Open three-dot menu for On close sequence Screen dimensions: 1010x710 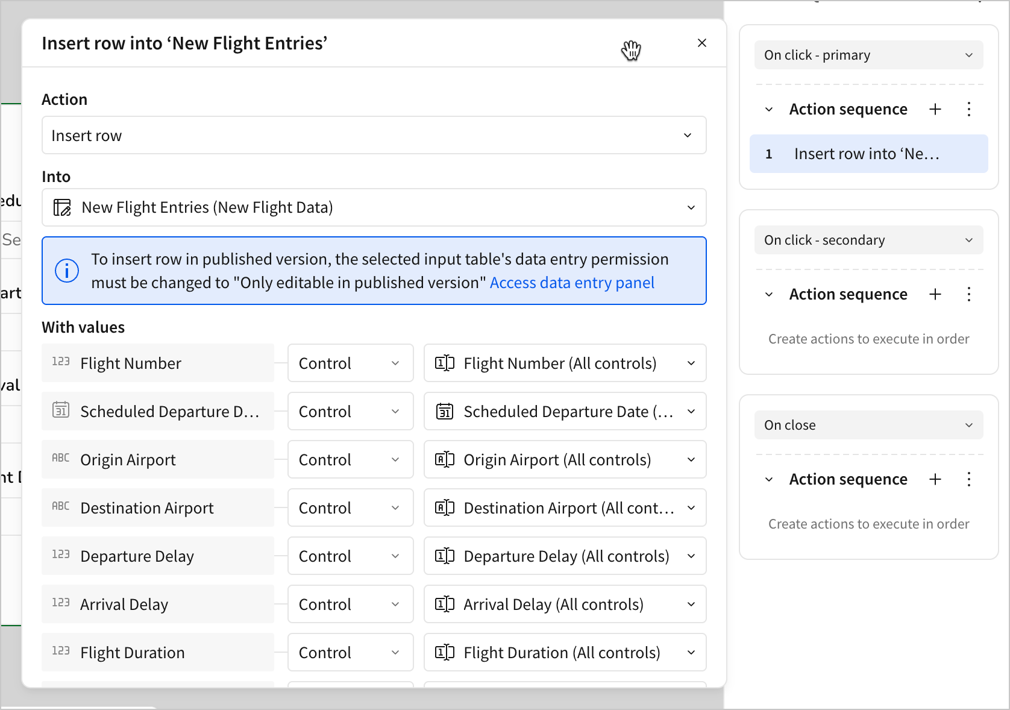coord(968,479)
